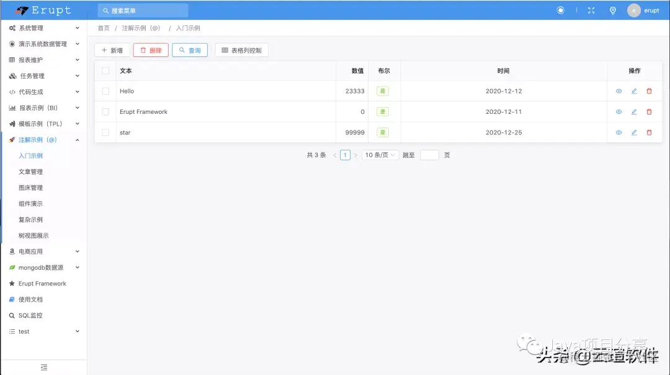Expand the 演示系统数据管理 chevron
Image resolution: width=670 pixels, height=375 pixels.
pos(78,44)
